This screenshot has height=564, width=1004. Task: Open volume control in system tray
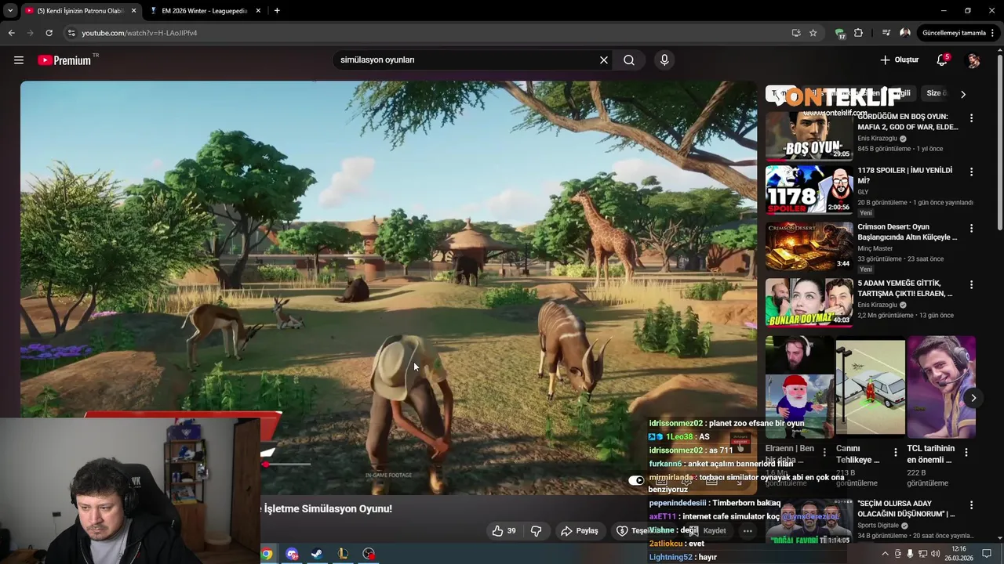click(936, 554)
